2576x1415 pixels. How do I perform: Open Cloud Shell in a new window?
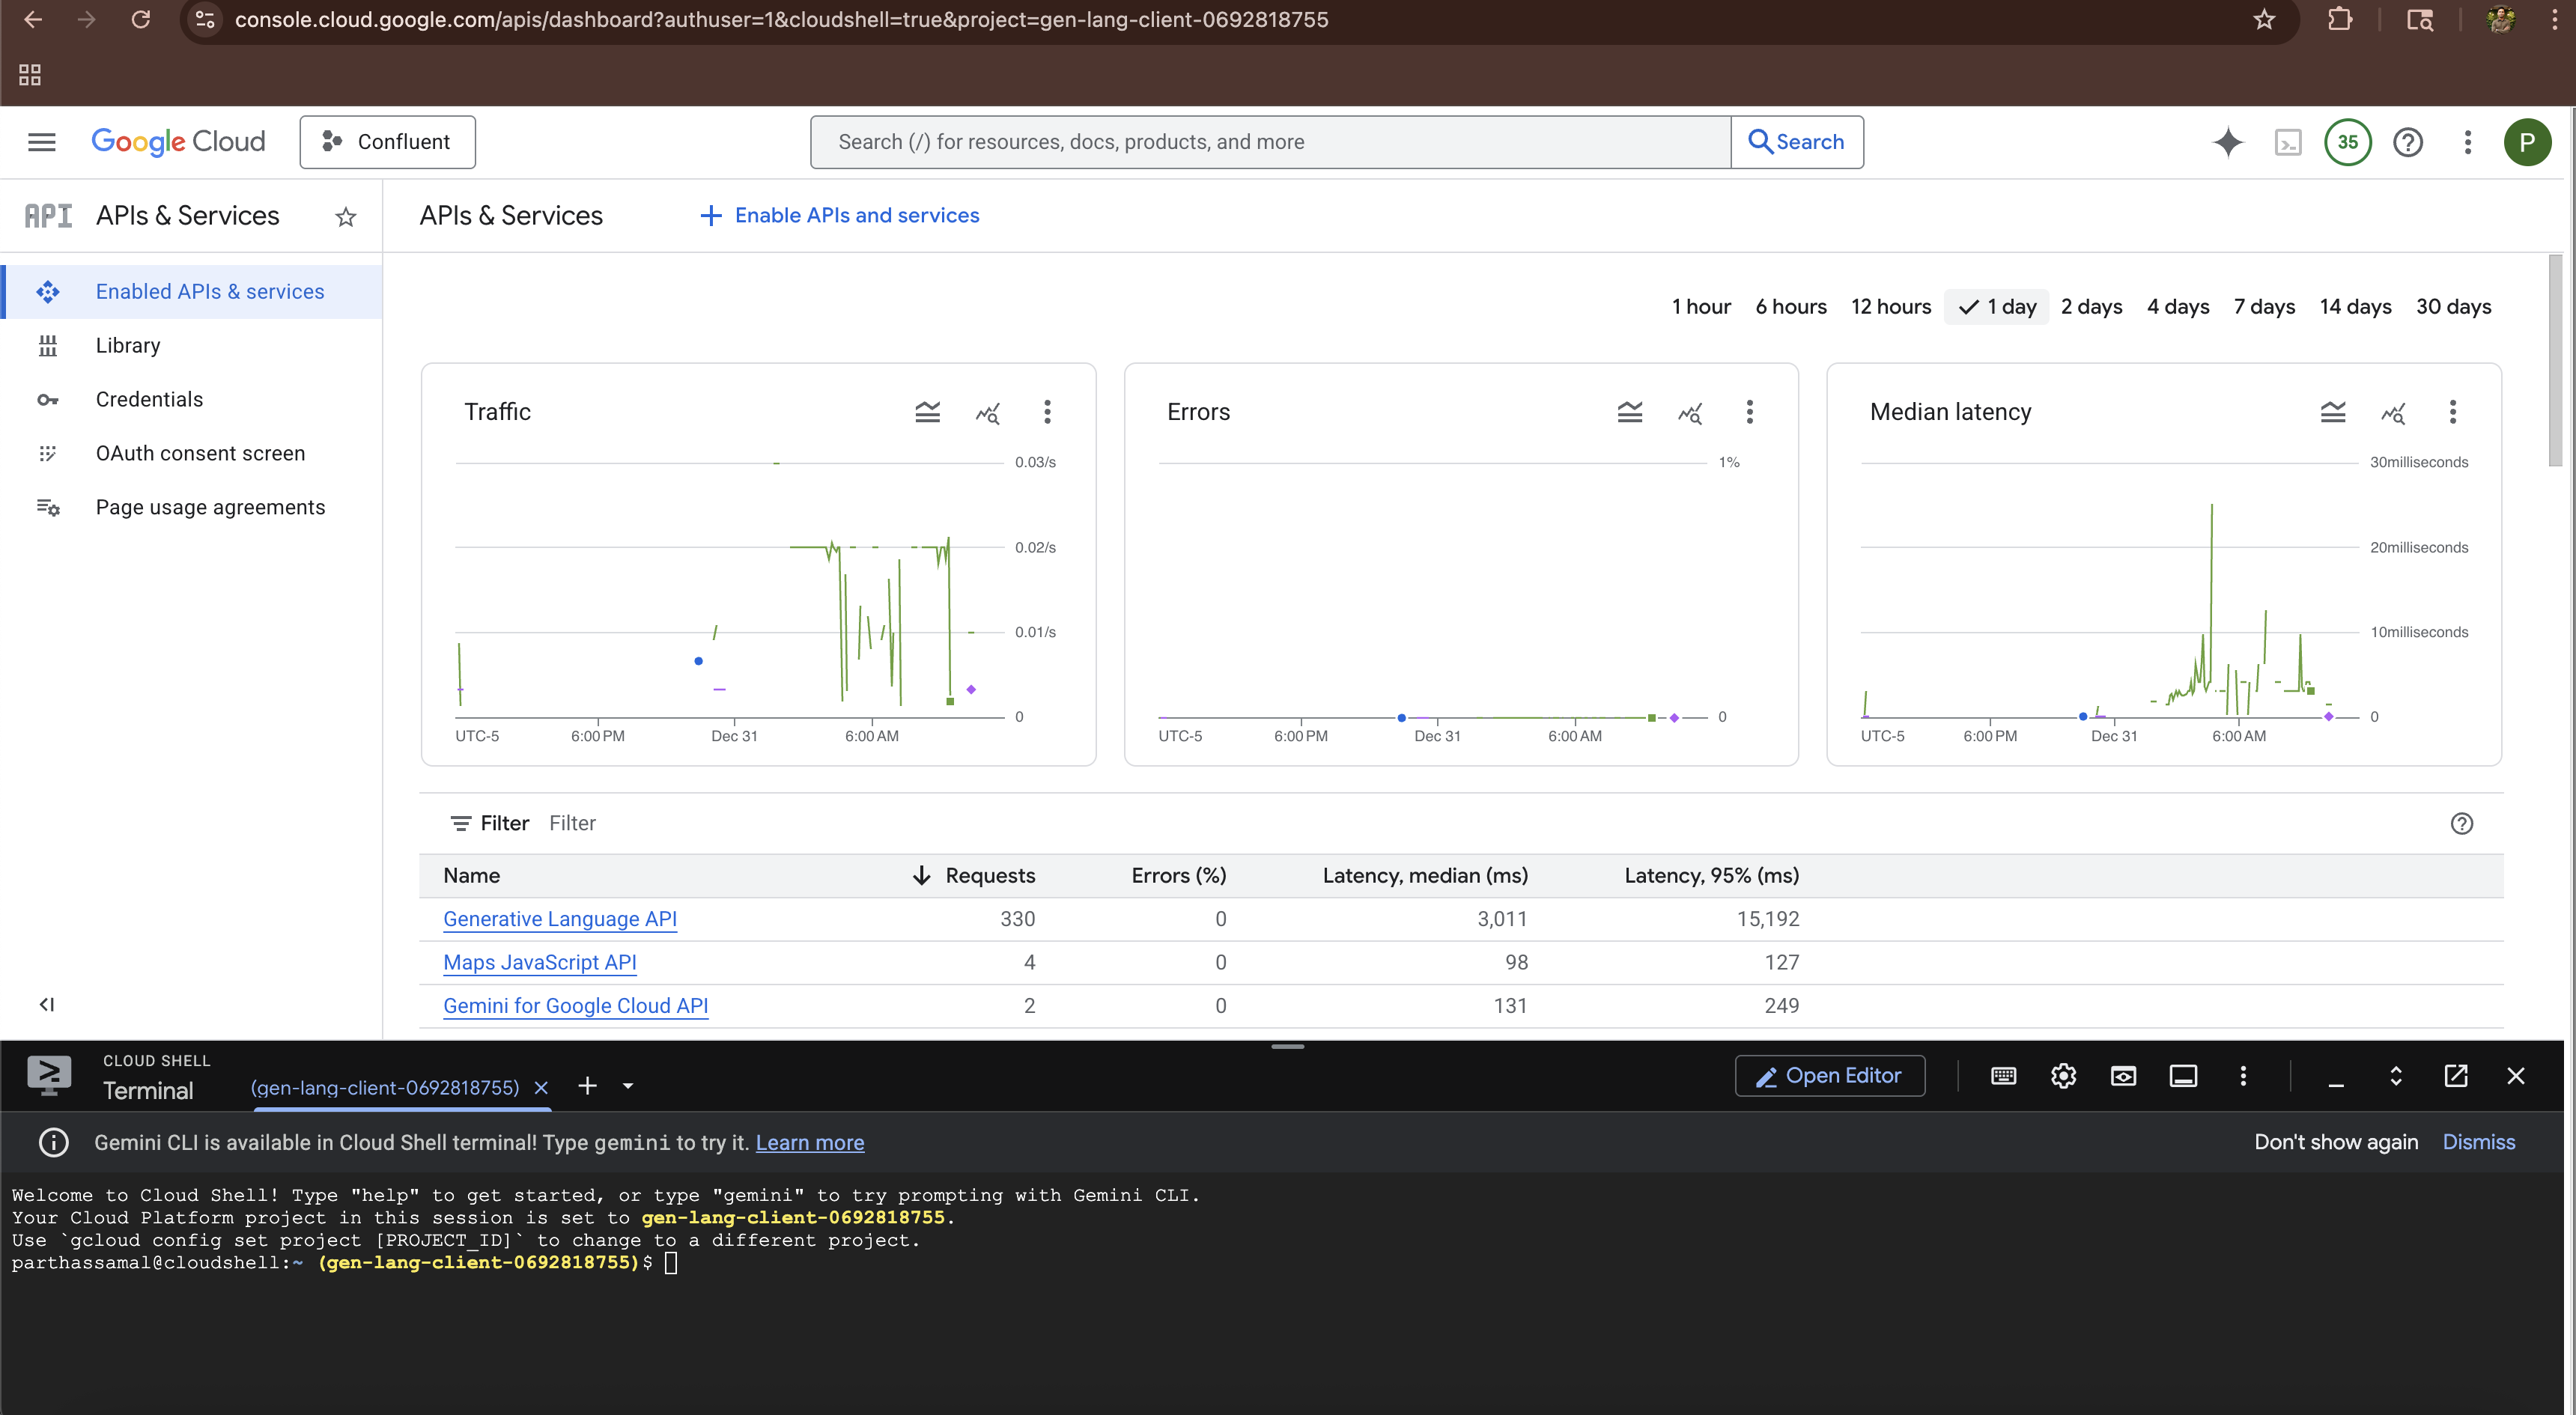[2455, 1076]
